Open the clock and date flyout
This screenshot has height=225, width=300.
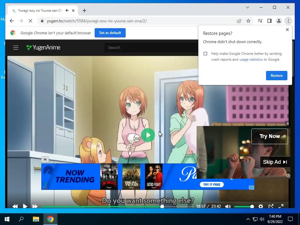[x=275, y=219]
